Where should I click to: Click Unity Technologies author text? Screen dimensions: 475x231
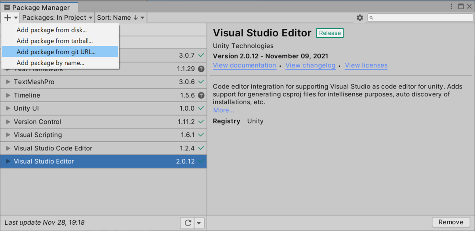(243, 46)
